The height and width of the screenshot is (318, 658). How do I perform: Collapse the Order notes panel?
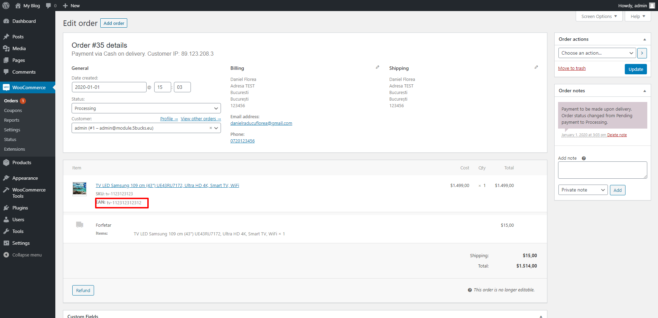coord(645,91)
